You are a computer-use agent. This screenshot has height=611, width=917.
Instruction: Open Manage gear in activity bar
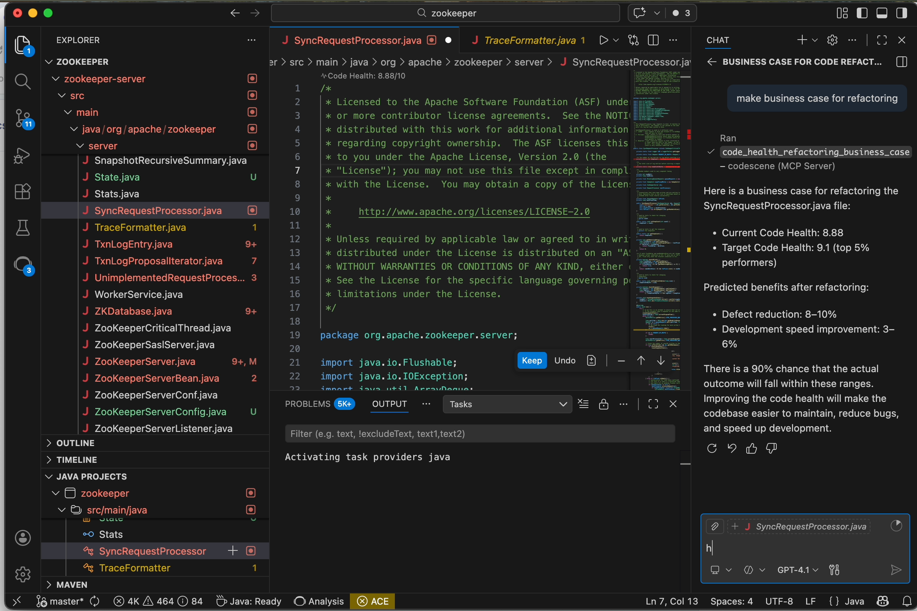(x=22, y=574)
